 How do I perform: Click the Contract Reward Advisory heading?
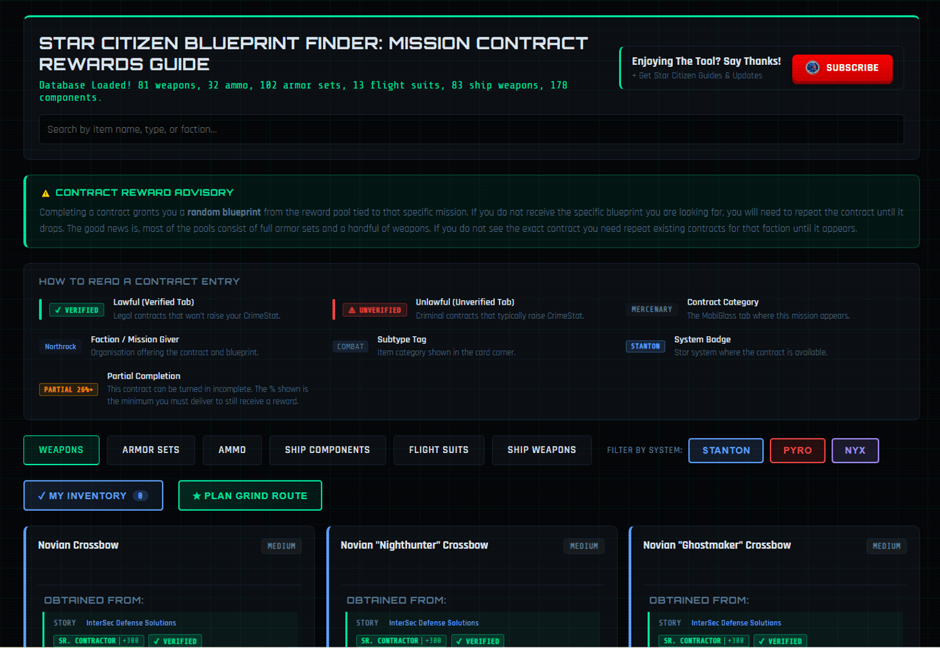[144, 192]
